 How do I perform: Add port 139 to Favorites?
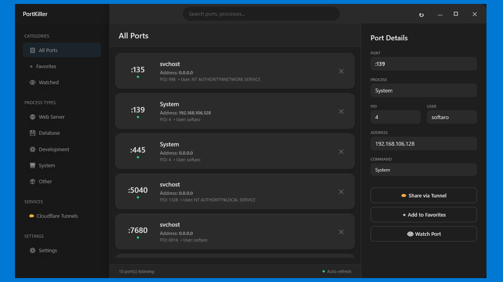(424, 215)
